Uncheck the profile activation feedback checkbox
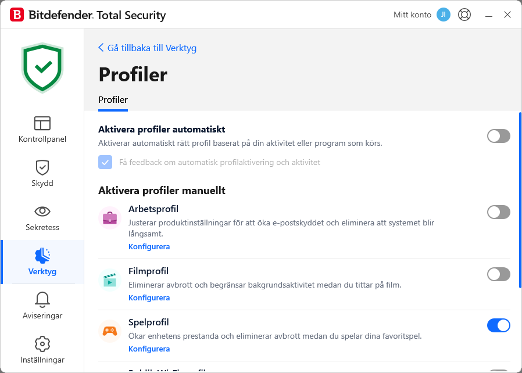 coord(105,162)
